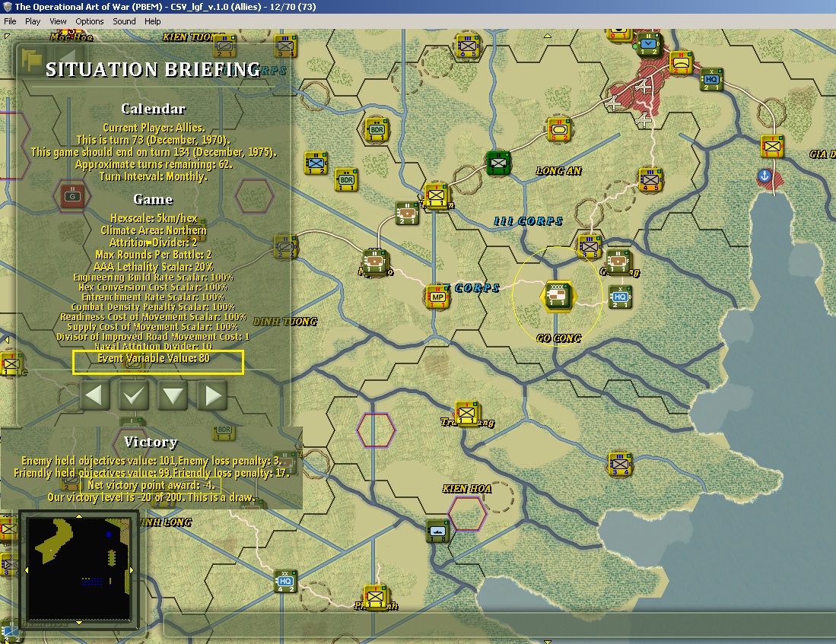The image size is (836, 644).
Task: Click the minimap right scroll arrow
Action: [132, 570]
